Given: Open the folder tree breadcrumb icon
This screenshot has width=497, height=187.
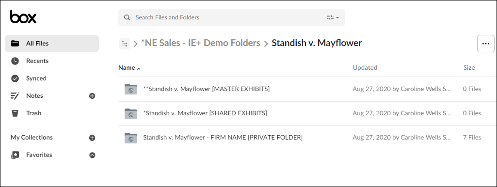Looking at the screenshot, I should click(x=125, y=44).
